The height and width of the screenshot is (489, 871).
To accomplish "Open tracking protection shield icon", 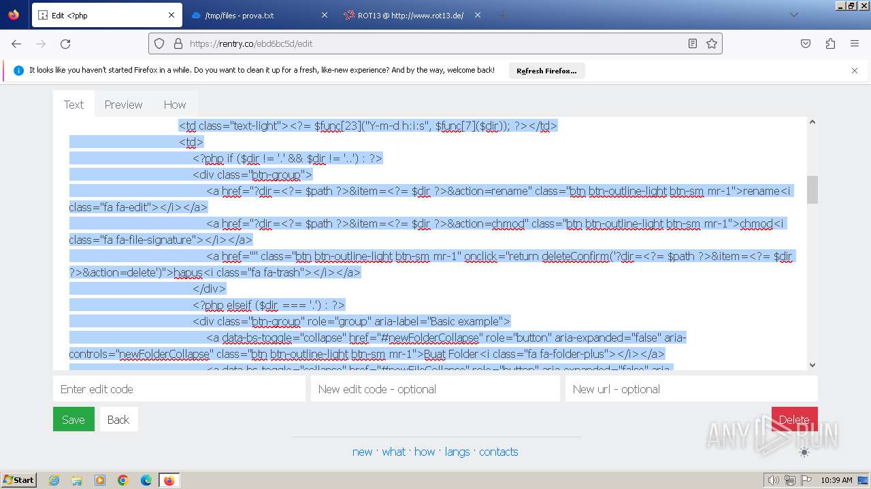I will pyautogui.click(x=159, y=43).
